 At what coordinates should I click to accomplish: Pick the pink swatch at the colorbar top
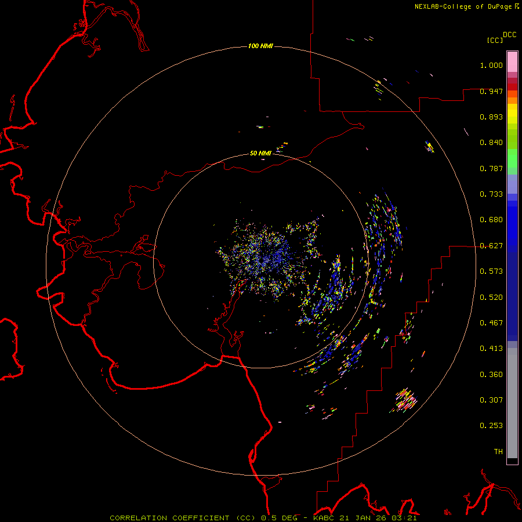coord(512,62)
